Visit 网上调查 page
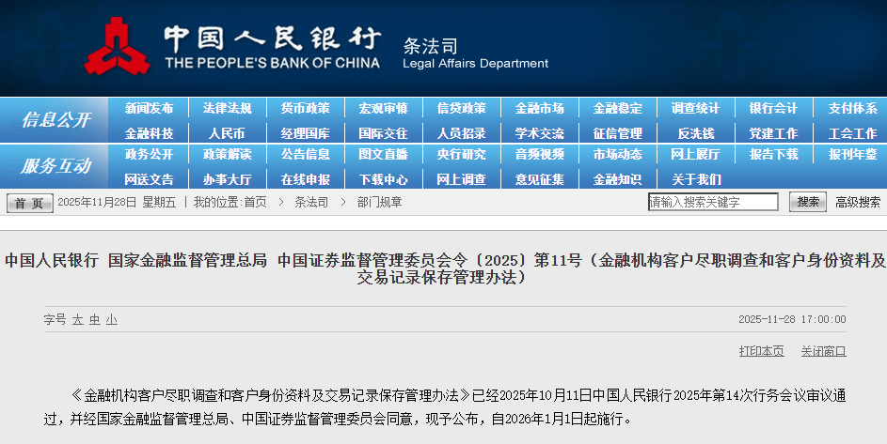887x444 pixels. pyautogui.click(x=461, y=179)
